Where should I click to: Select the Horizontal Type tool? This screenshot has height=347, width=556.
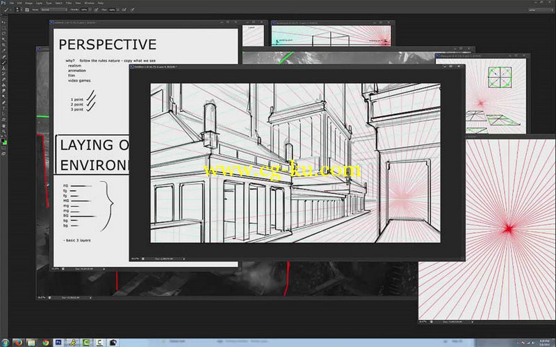pyautogui.click(x=3, y=108)
